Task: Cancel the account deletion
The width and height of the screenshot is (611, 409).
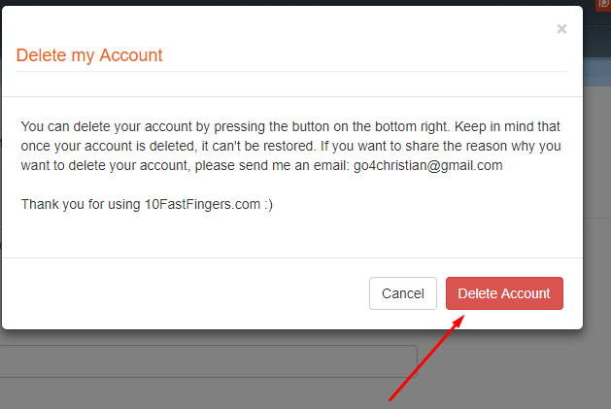Action: (403, 293)
